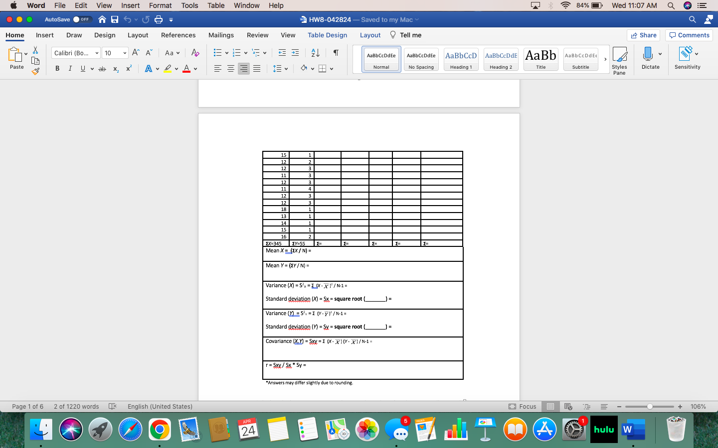Toggle strikethrough formatting
Image resolution: width=718 pixels, height=448 pixels.
pos(102,68)
